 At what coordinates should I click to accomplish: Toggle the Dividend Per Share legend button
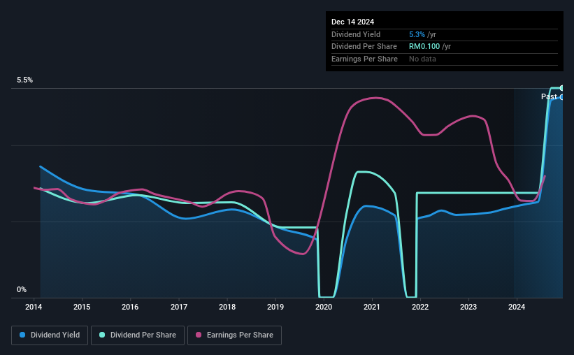(x=138, y=335)
